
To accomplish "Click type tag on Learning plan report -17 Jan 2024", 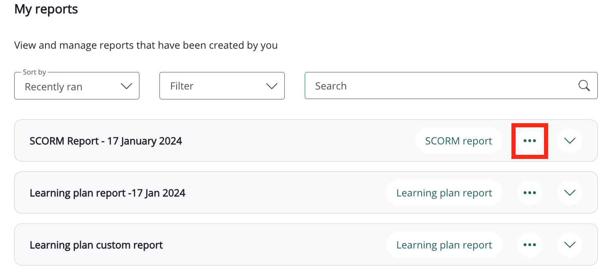I will click(x=444, y=193).
